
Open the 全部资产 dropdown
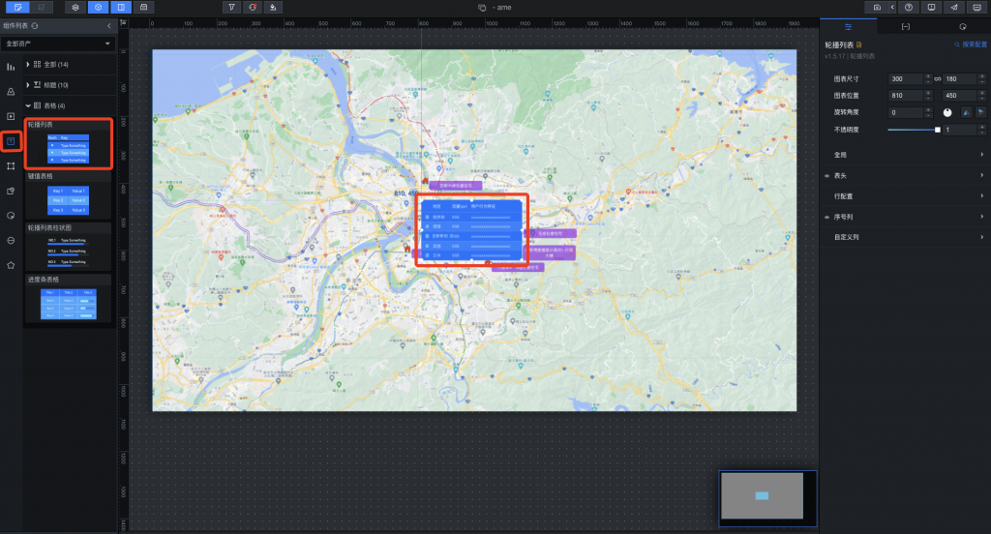tap(58, 44)
